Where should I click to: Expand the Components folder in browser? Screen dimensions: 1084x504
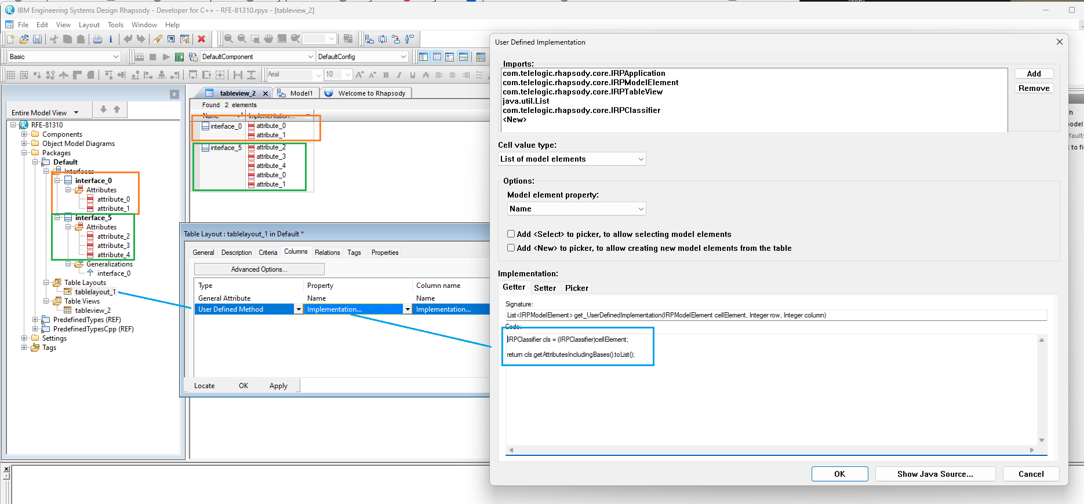pos(24,134)
